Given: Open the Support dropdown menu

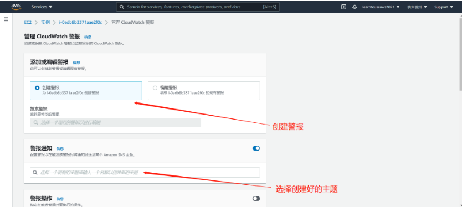Looking at the screenshot, I should (x=444, y=7).
